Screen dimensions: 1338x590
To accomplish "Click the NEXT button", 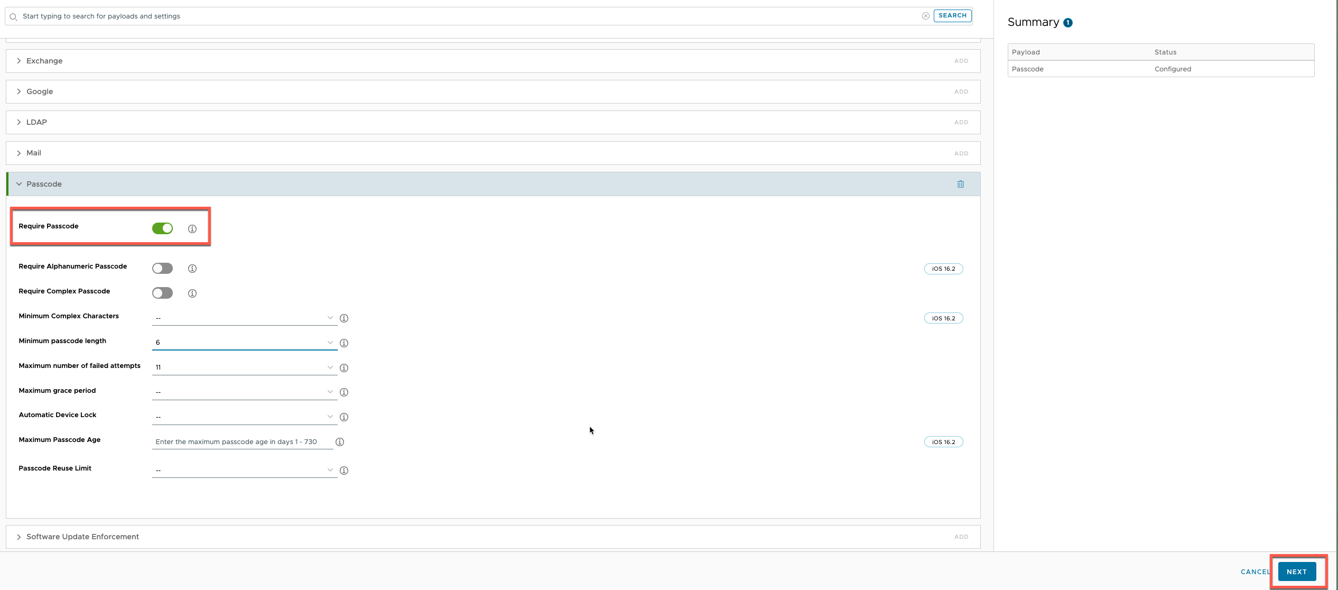I will pyautogui.click(x=1296, y=571).
